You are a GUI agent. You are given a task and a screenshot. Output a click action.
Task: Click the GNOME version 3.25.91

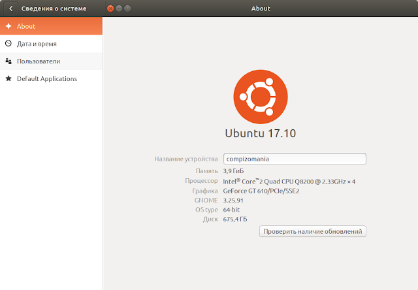[233, 201]
